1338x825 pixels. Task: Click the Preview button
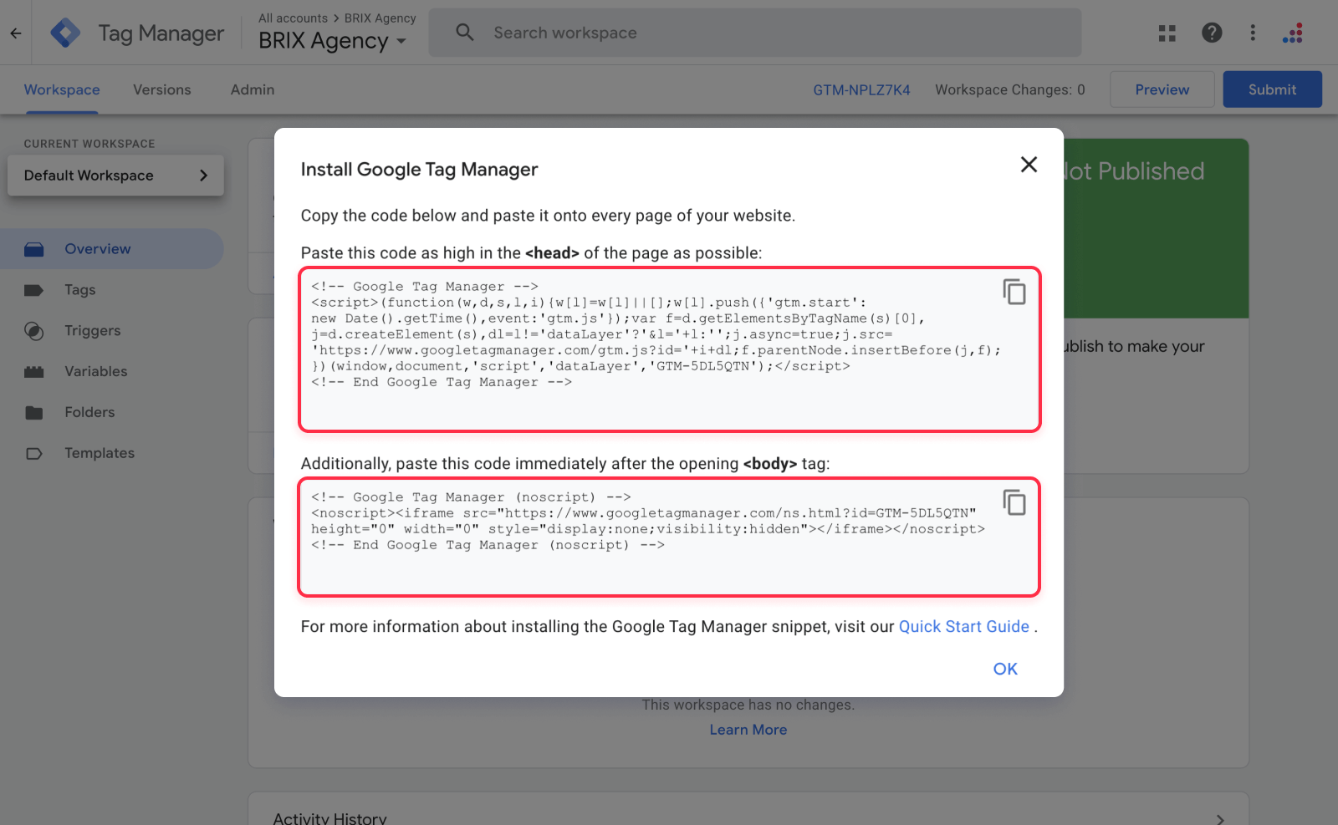[1162, 89]
